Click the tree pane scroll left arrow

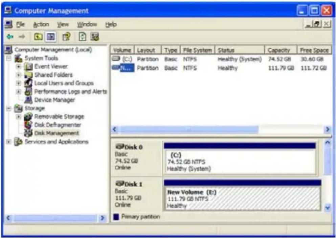(x=8, y=218)
